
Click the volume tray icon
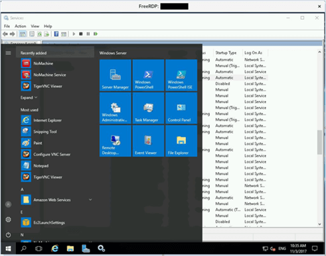273,249
